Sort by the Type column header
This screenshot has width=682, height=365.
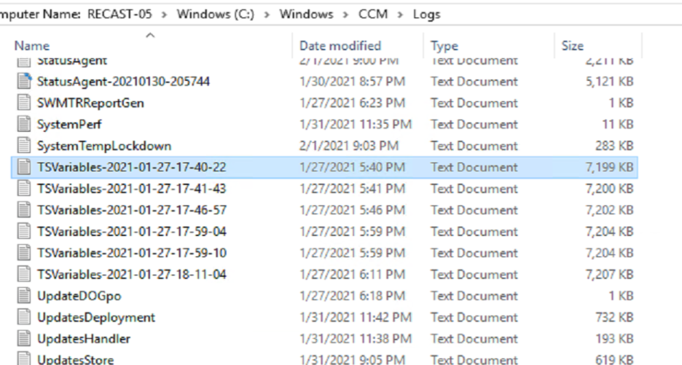[x=444, y=46]
